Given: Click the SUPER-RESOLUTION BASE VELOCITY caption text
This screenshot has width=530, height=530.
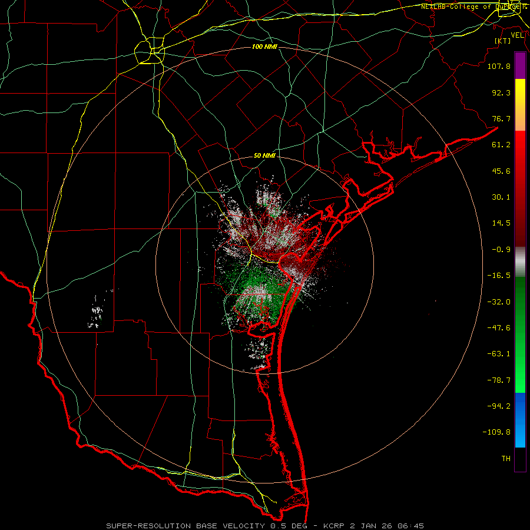Looking at the screenshot, I should click(x=186, y=526).
